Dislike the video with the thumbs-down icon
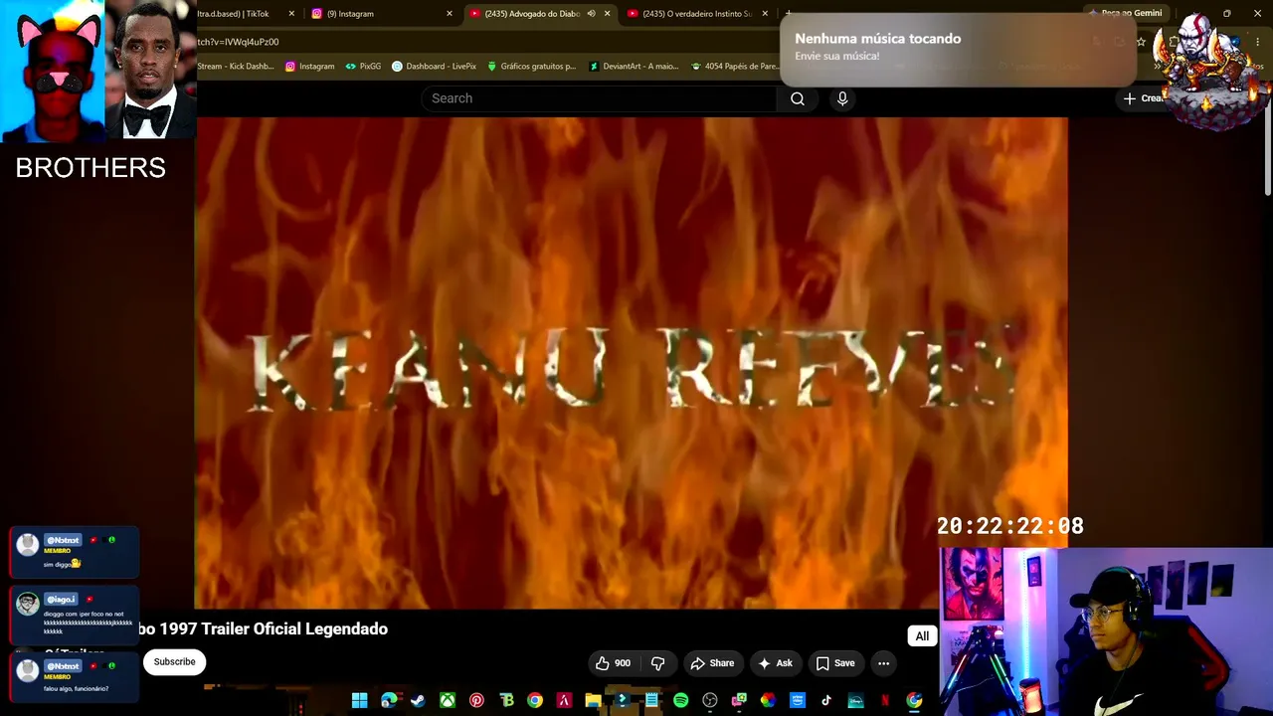 tap(657, 663)
